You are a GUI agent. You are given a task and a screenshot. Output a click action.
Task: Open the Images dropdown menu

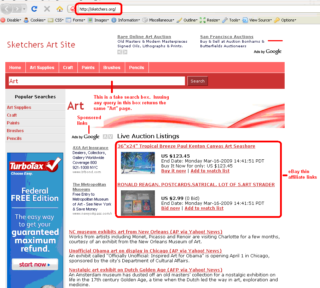point(101,20)
